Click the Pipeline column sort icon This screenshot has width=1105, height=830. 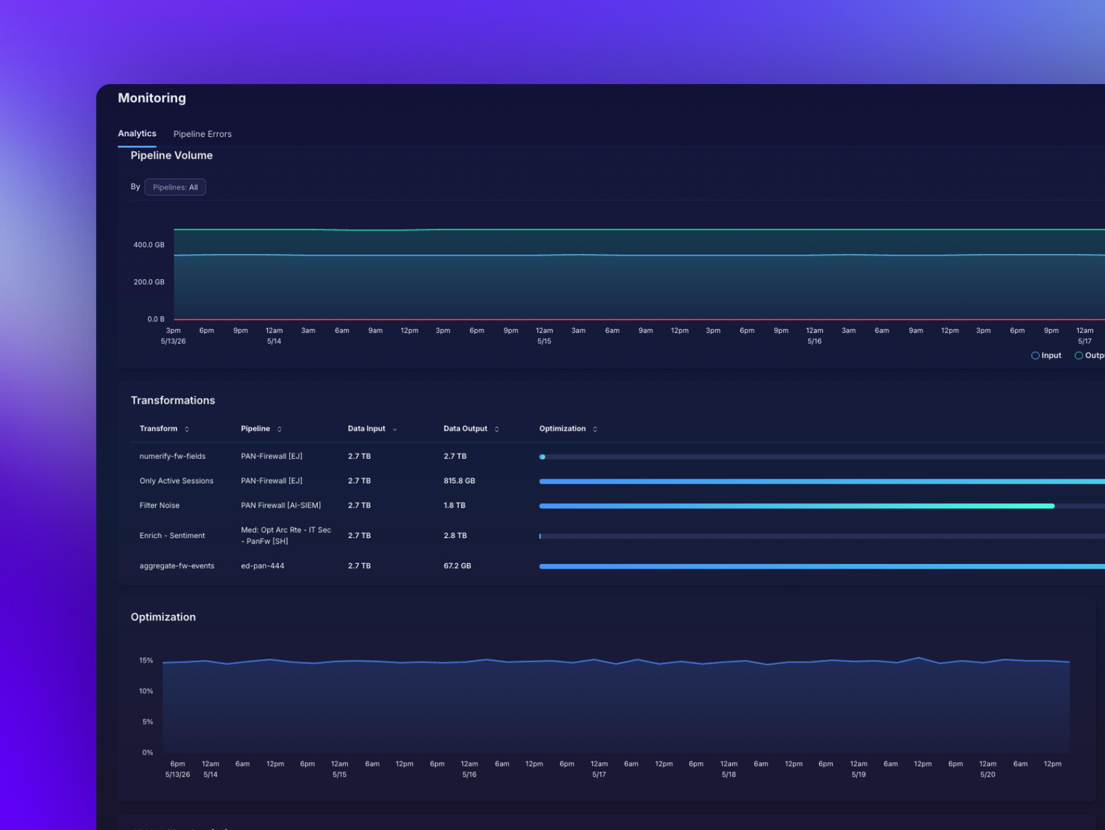point(279,429)
